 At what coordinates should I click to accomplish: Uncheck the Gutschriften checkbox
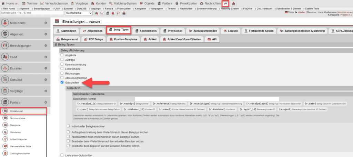click(x=62, y=82)
